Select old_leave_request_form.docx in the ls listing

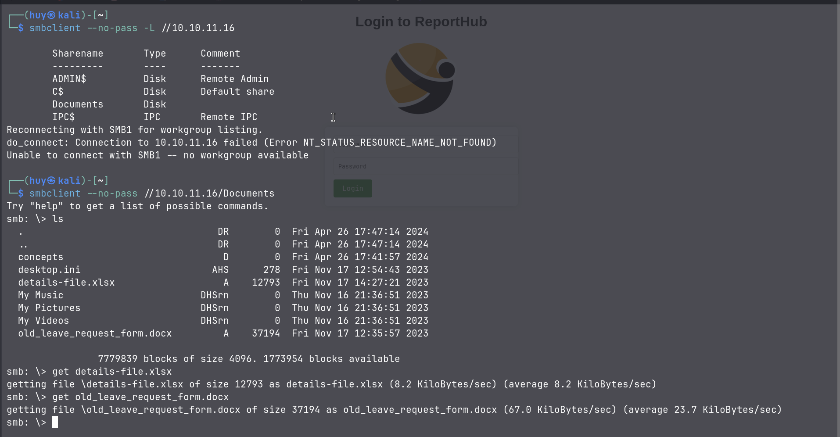(x=95, y=333)
